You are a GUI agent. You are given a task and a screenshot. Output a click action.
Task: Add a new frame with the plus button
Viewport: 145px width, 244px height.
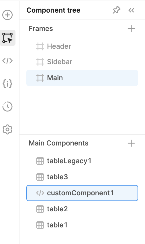(x=131, y=29)
